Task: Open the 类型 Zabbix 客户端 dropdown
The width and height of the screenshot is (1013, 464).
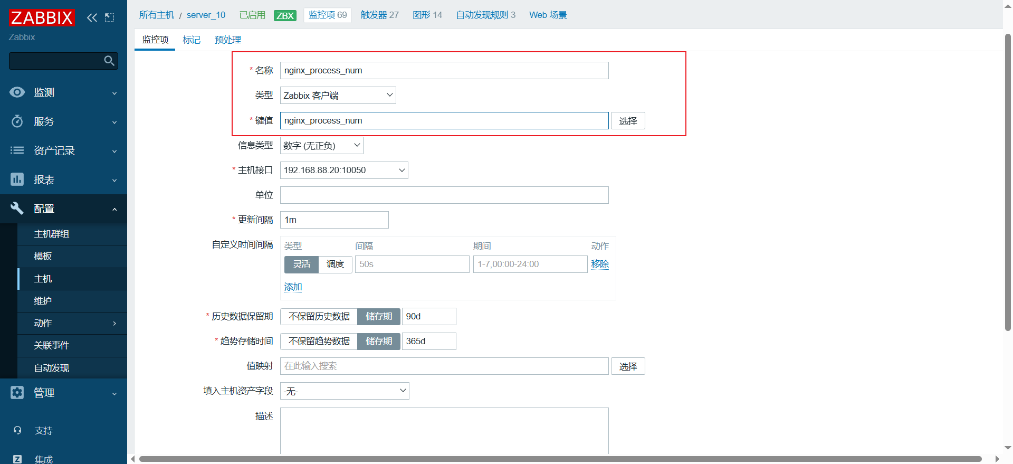Action: coord(338,96)
